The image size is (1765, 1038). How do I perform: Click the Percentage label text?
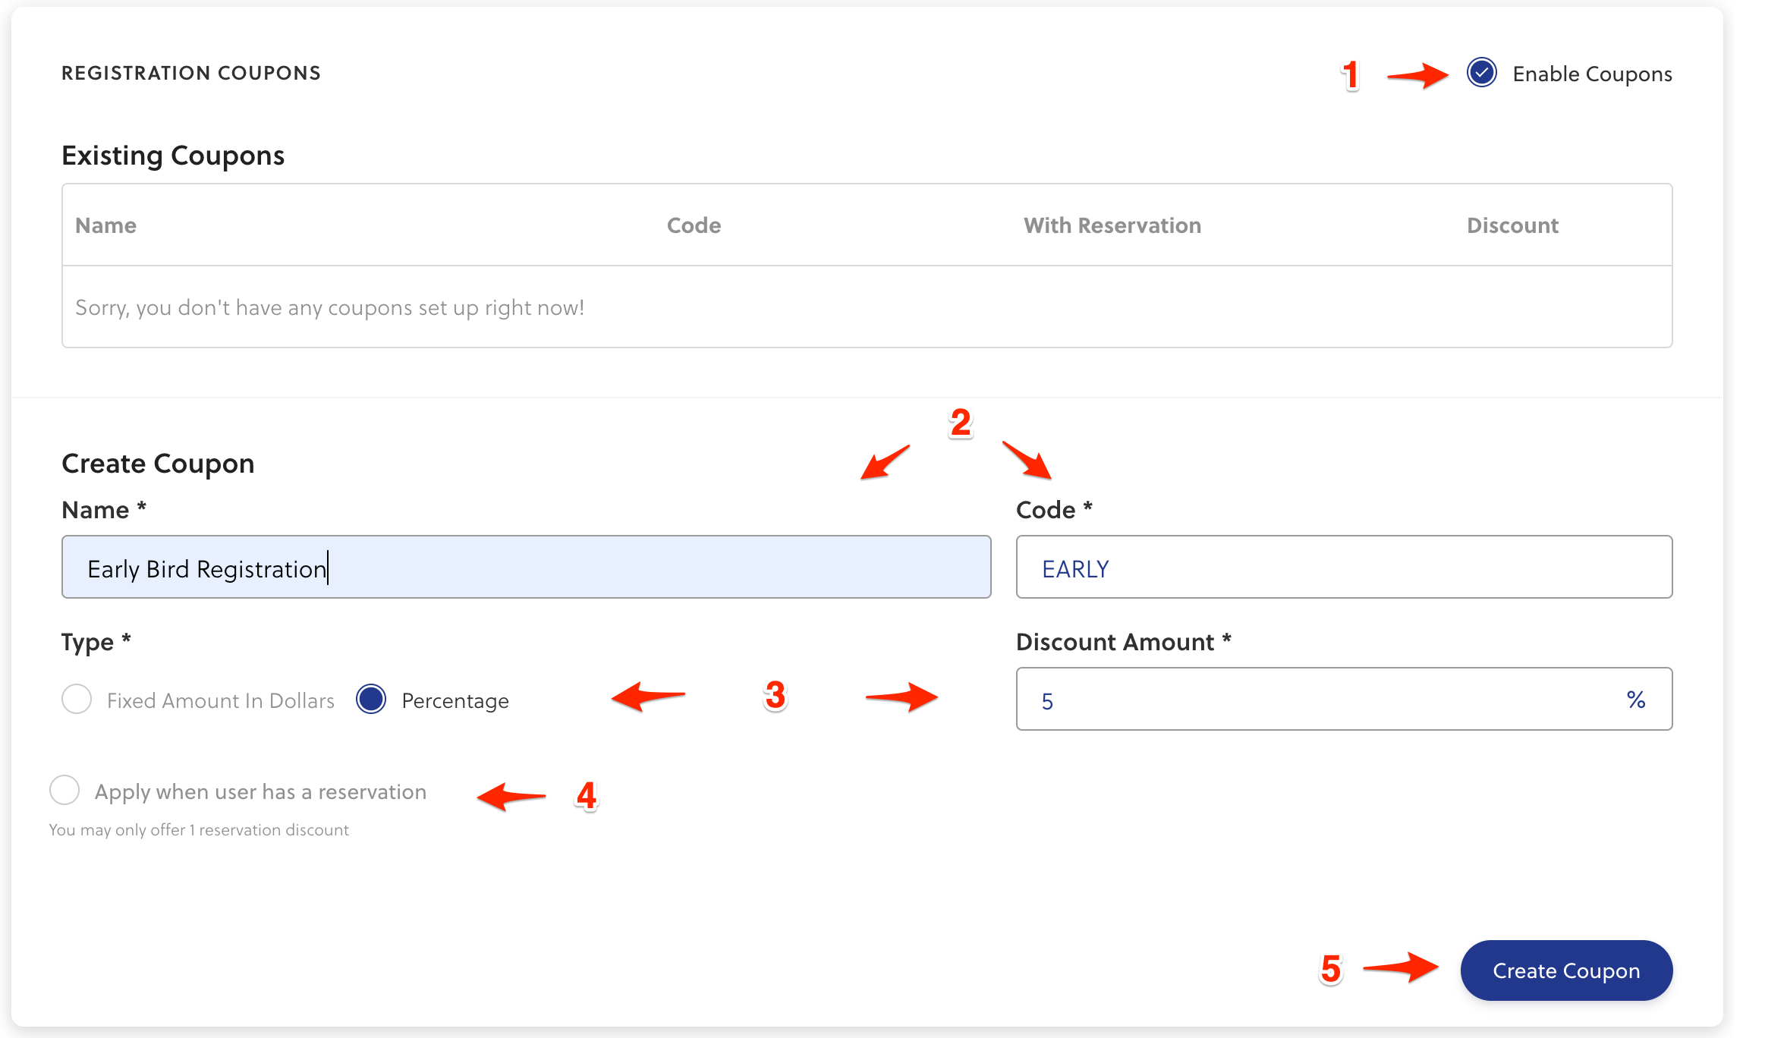pyautogui.click(x=455, y=700)
